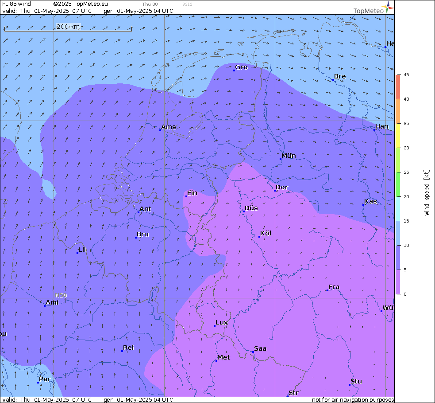The height and width of the screenshot is (403, 435).
Task: Click the Amiens city label 'Ami'
Action: [52, 302]
